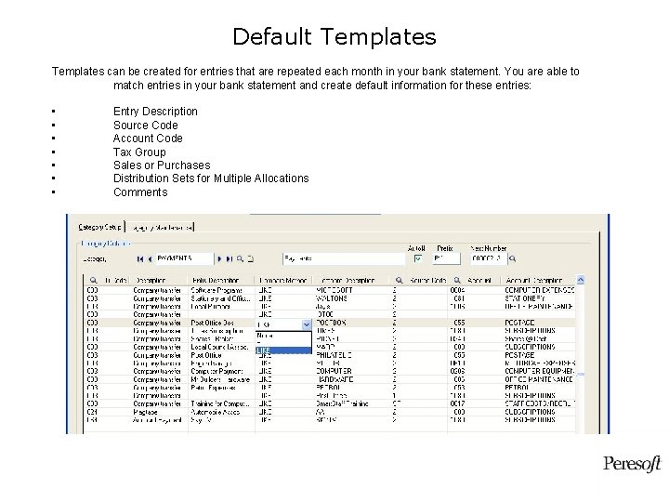
Task: Select the Computer Payment entry cell
Action: pyautogui.click(x=221, y=371)
